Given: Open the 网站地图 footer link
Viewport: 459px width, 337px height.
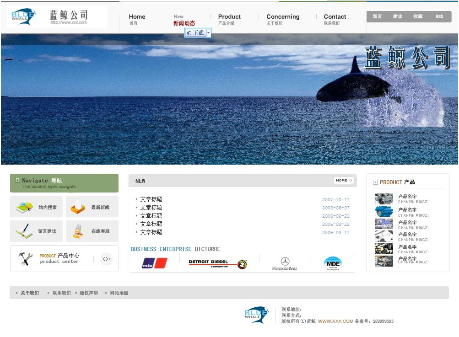Looking at the screenshot, I should tap(119, 293).
